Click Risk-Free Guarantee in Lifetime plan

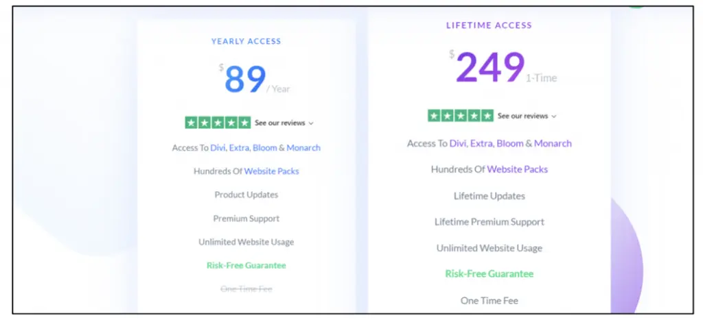coord(489,273)
